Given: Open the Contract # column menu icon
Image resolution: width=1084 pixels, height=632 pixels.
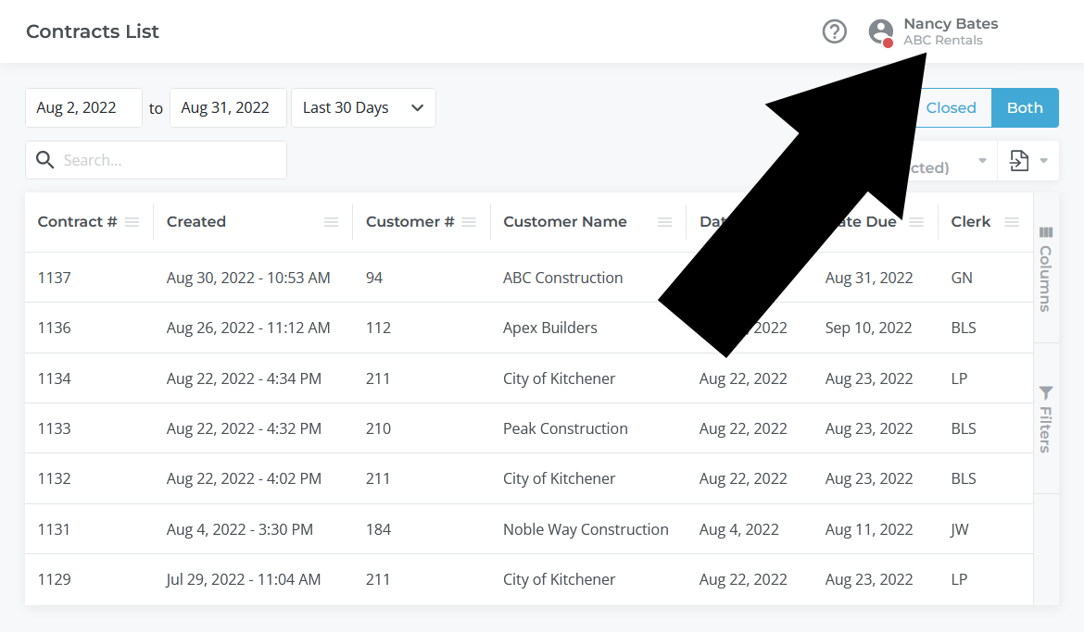Looking at the screenshot, I should pos(132,222).
